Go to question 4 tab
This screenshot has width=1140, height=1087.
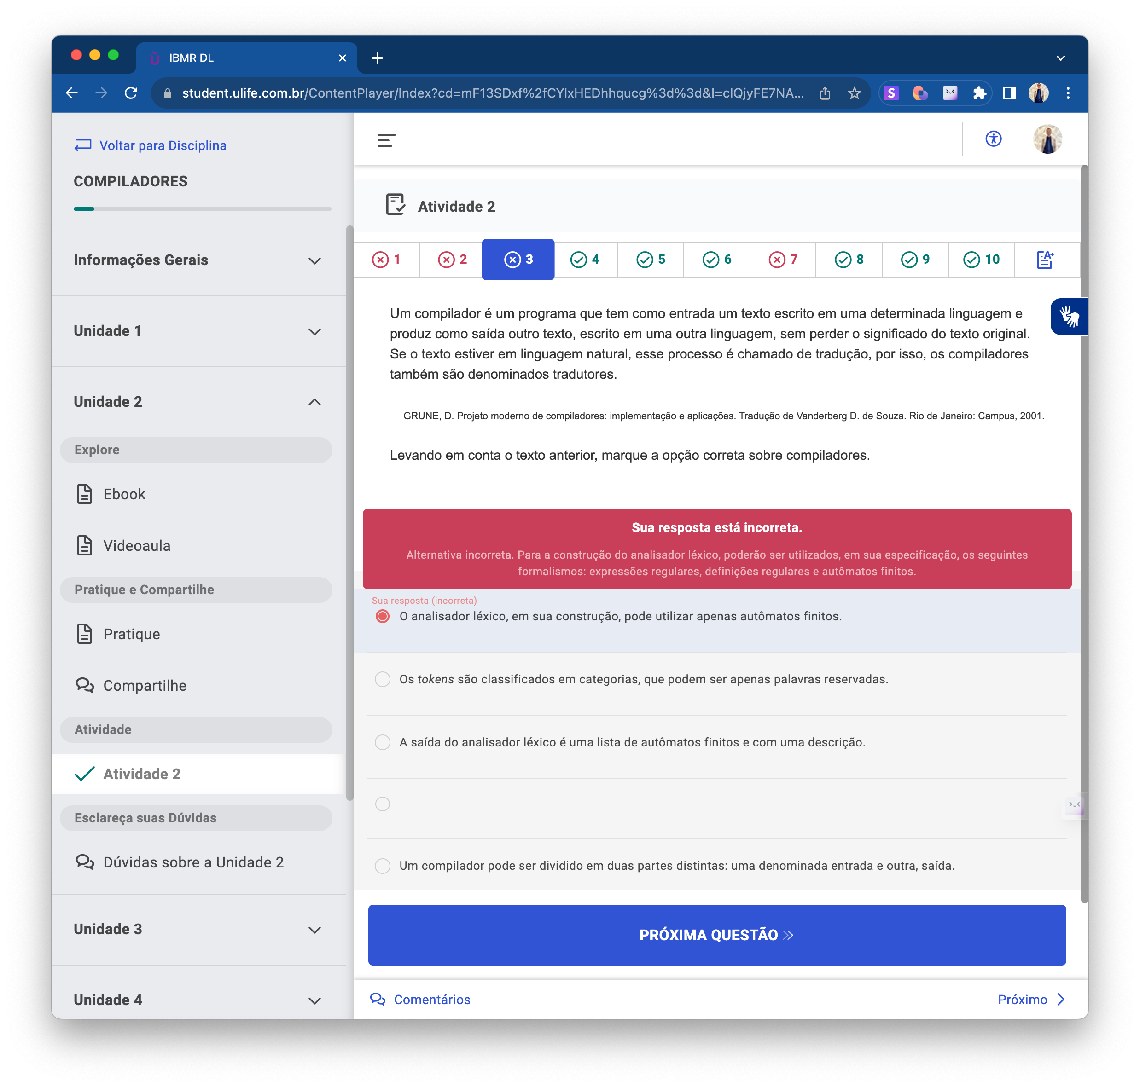tap(584, 260)
